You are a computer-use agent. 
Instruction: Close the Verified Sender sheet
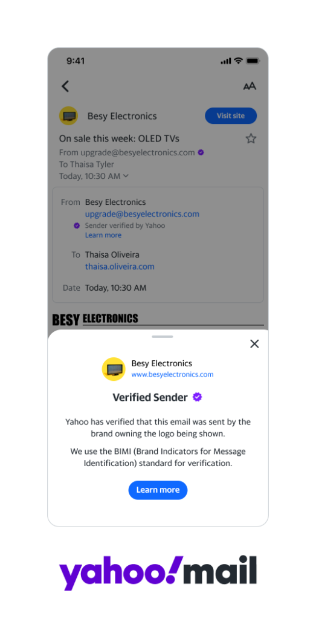pos(254,344)
